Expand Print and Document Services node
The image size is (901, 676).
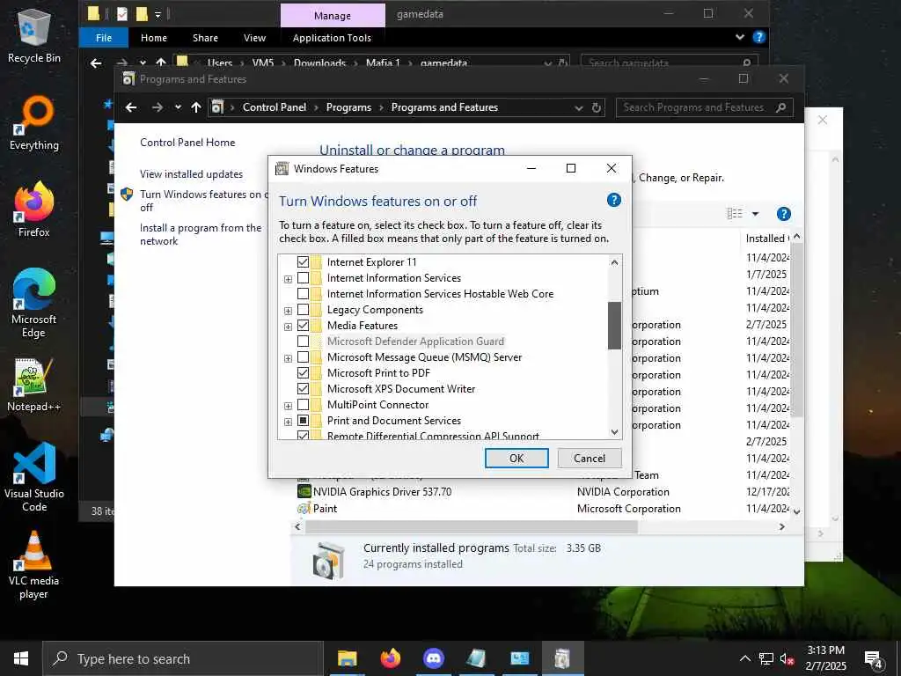pos(288,422)
